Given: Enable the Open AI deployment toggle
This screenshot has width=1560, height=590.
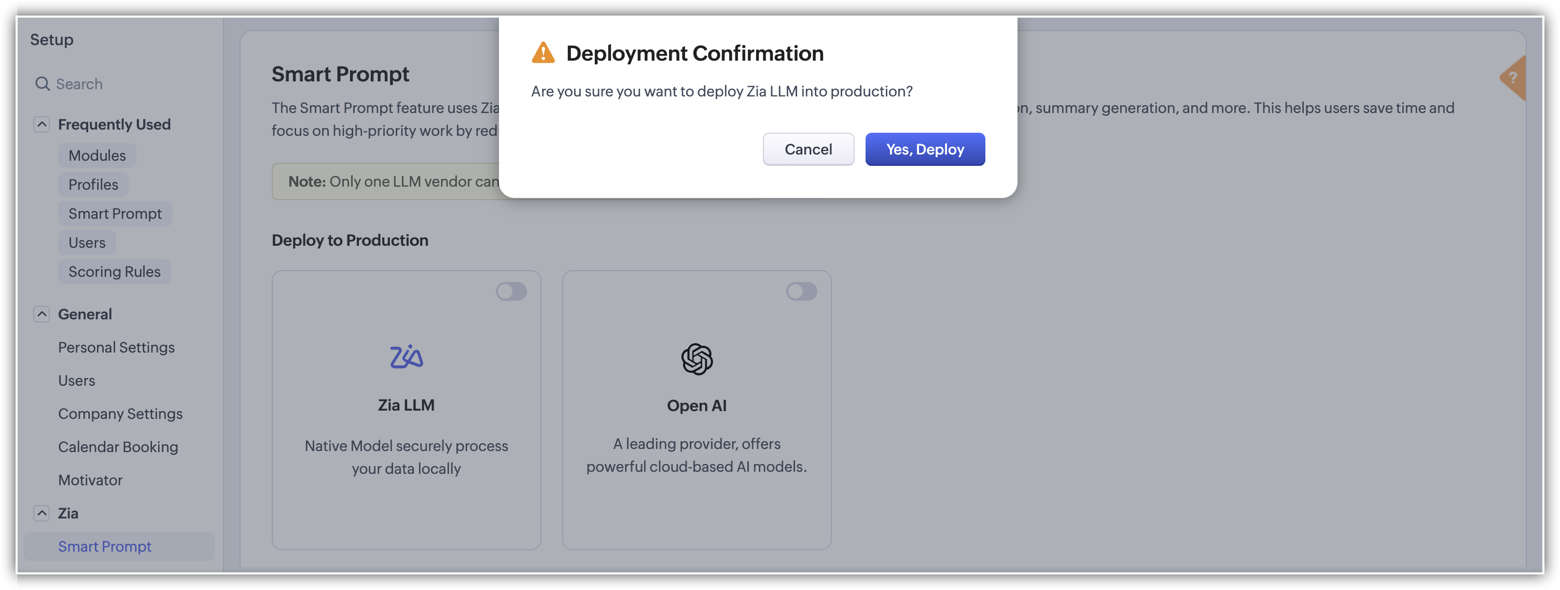Looking at the screenshot, I should [801, 292].
